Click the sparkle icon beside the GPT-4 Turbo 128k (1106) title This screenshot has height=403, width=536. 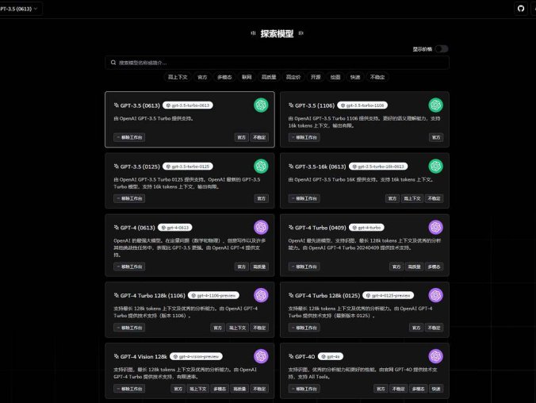click(117, 295)
